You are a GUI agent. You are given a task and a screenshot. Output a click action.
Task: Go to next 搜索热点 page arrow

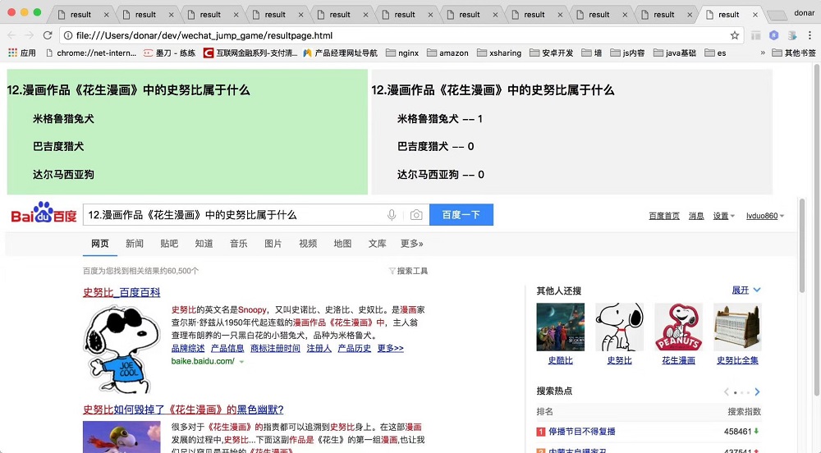[757, 392]
